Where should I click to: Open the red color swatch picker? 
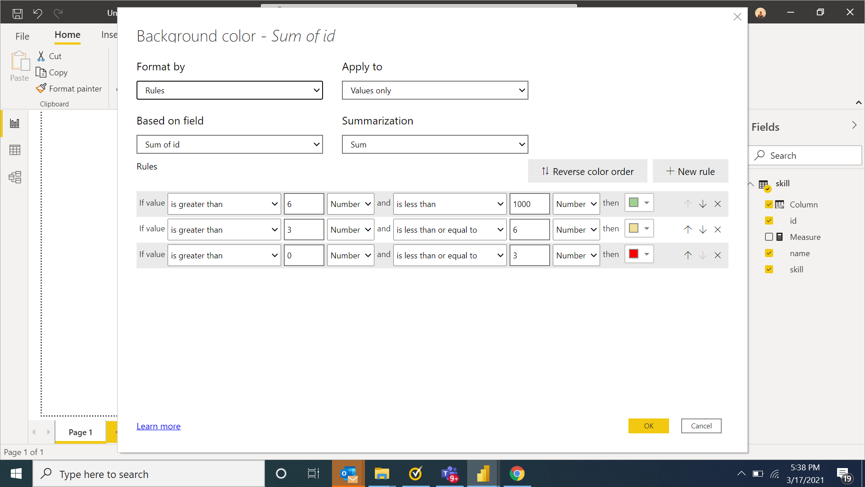tap(639, 254)
